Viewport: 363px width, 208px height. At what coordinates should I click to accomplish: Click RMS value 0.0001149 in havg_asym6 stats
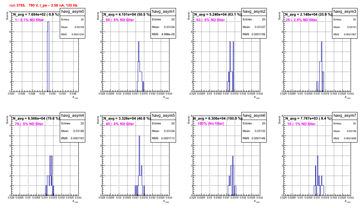click(x=259, y=138)
